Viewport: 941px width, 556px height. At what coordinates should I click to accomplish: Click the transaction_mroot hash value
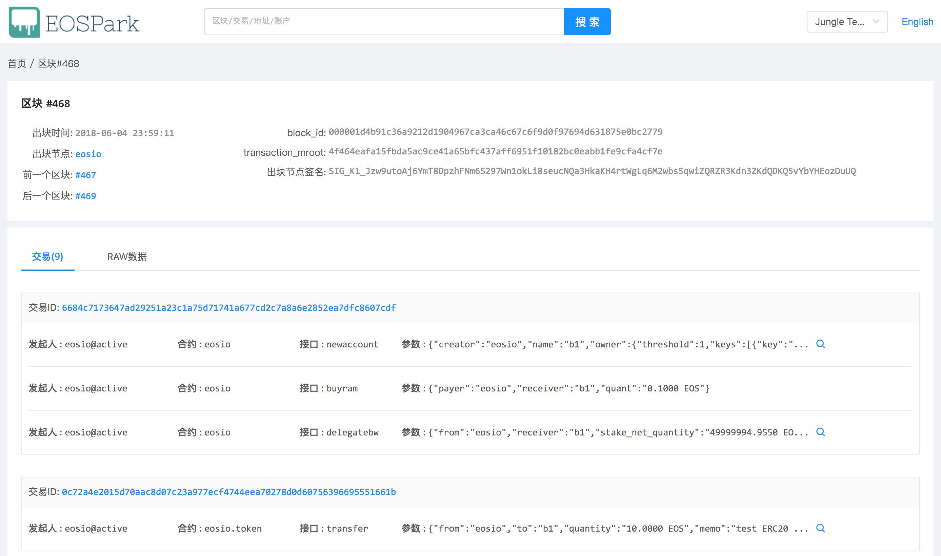(496, 151)
